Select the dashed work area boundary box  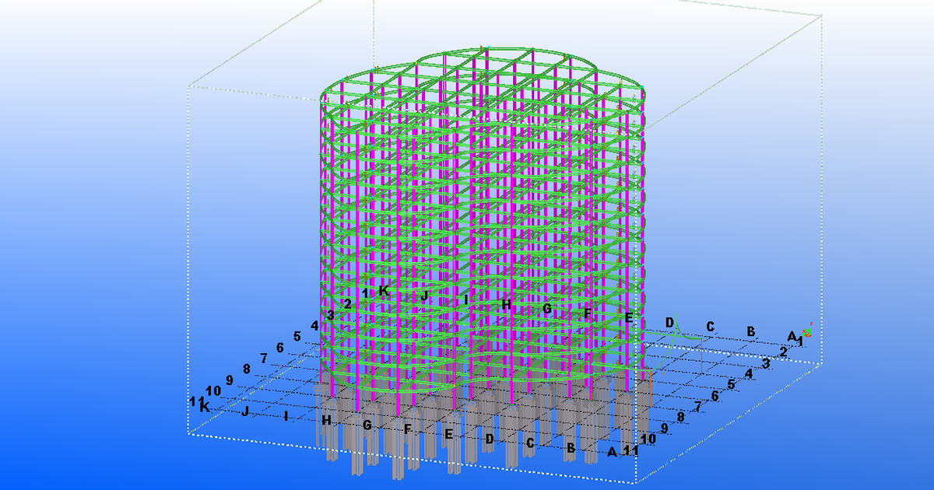coord(191,233)
